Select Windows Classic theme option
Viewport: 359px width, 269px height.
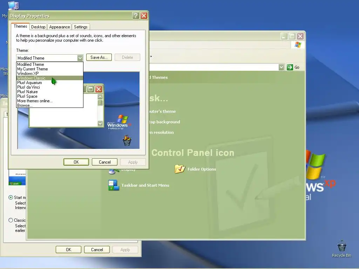pos(50,78)
